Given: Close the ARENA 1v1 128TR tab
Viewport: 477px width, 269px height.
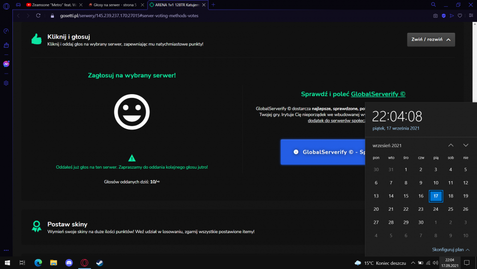Looking at the screenshot, I should [x=204, y=5].
